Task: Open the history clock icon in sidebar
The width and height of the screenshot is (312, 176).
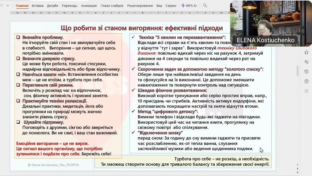Action: [306, 72]
